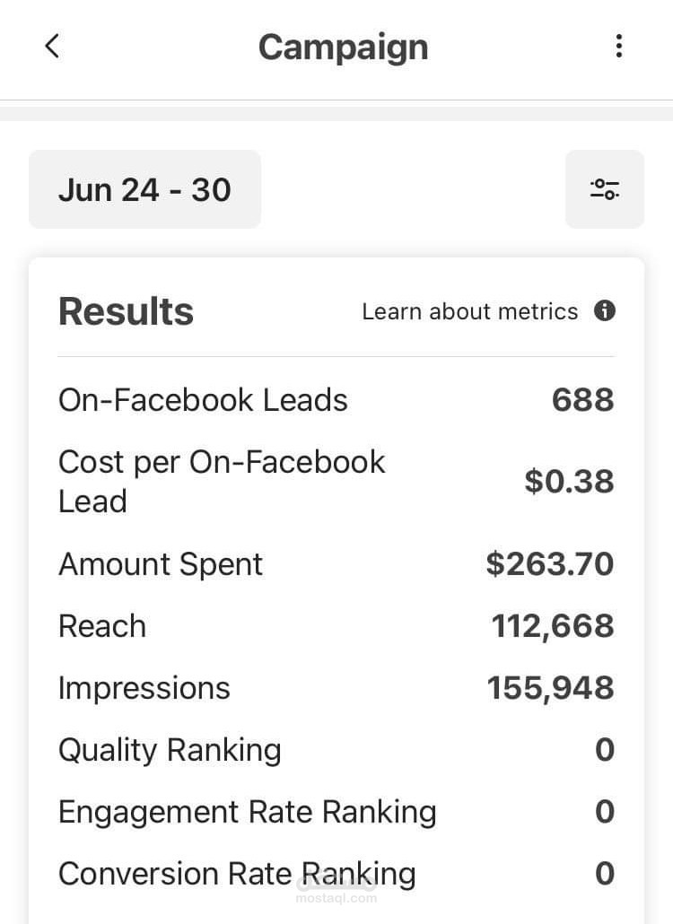Open the Jun 24 - 30 date range picker
The image size is (673, 924).
[144, 189]
